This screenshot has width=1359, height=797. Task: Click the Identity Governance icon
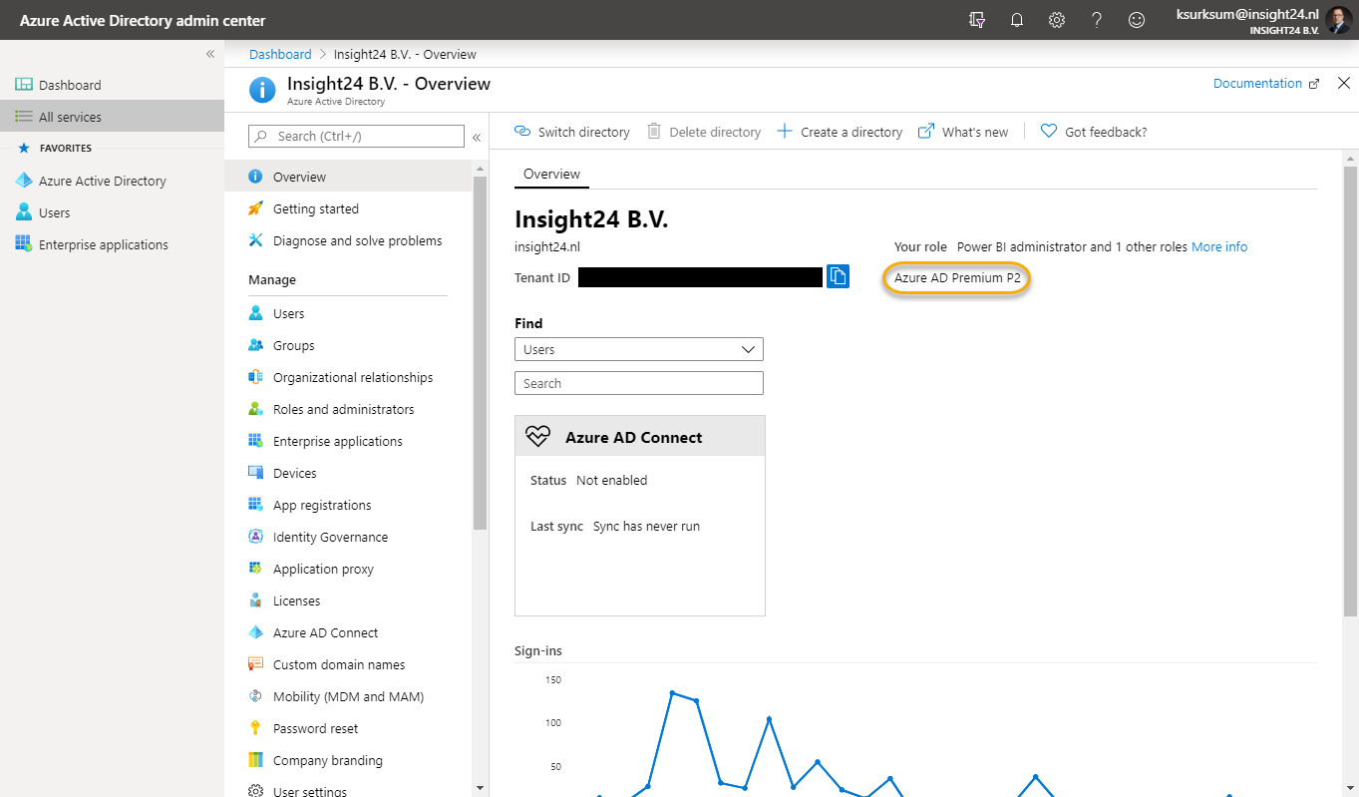coord(255,537)
